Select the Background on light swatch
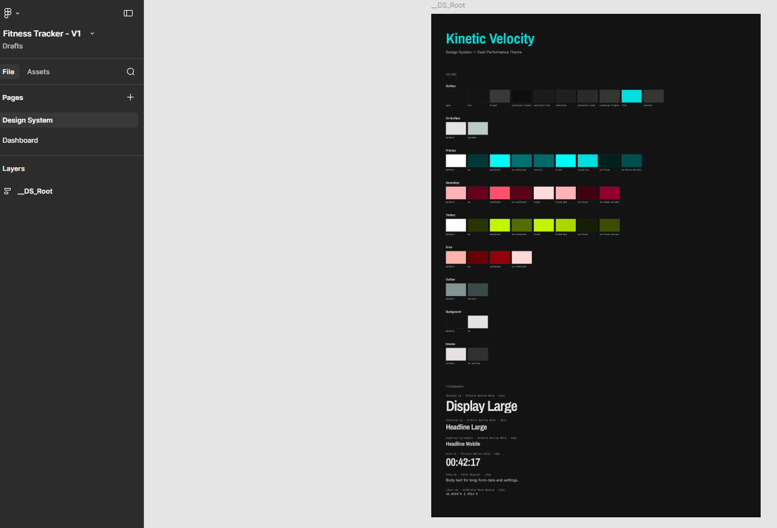 (x=478, y=322)
